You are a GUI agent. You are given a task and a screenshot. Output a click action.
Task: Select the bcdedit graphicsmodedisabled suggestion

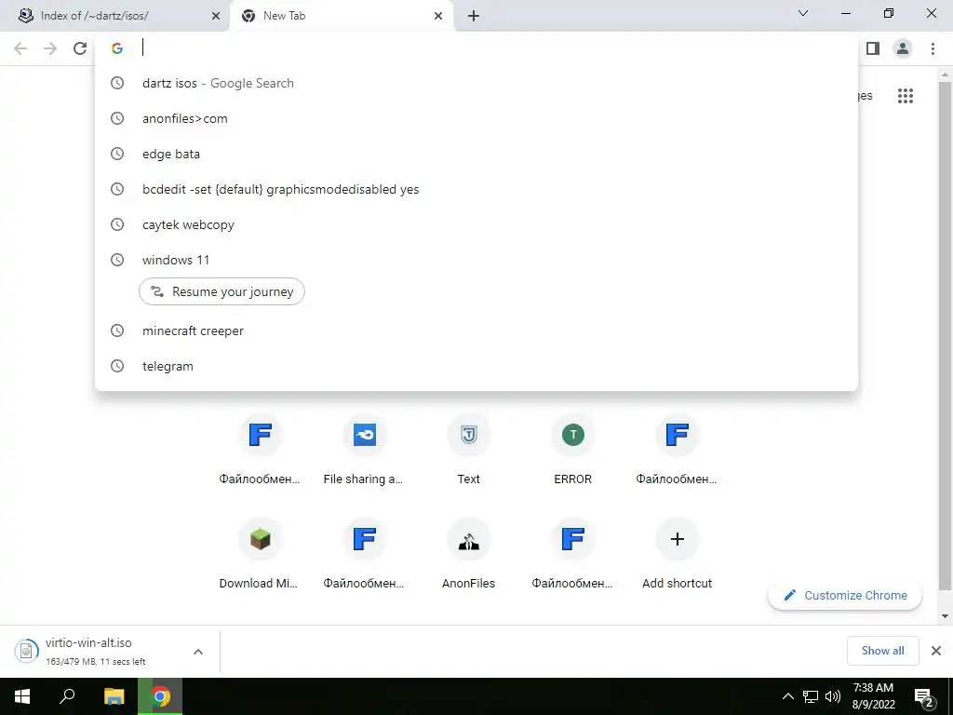point(476,189)
